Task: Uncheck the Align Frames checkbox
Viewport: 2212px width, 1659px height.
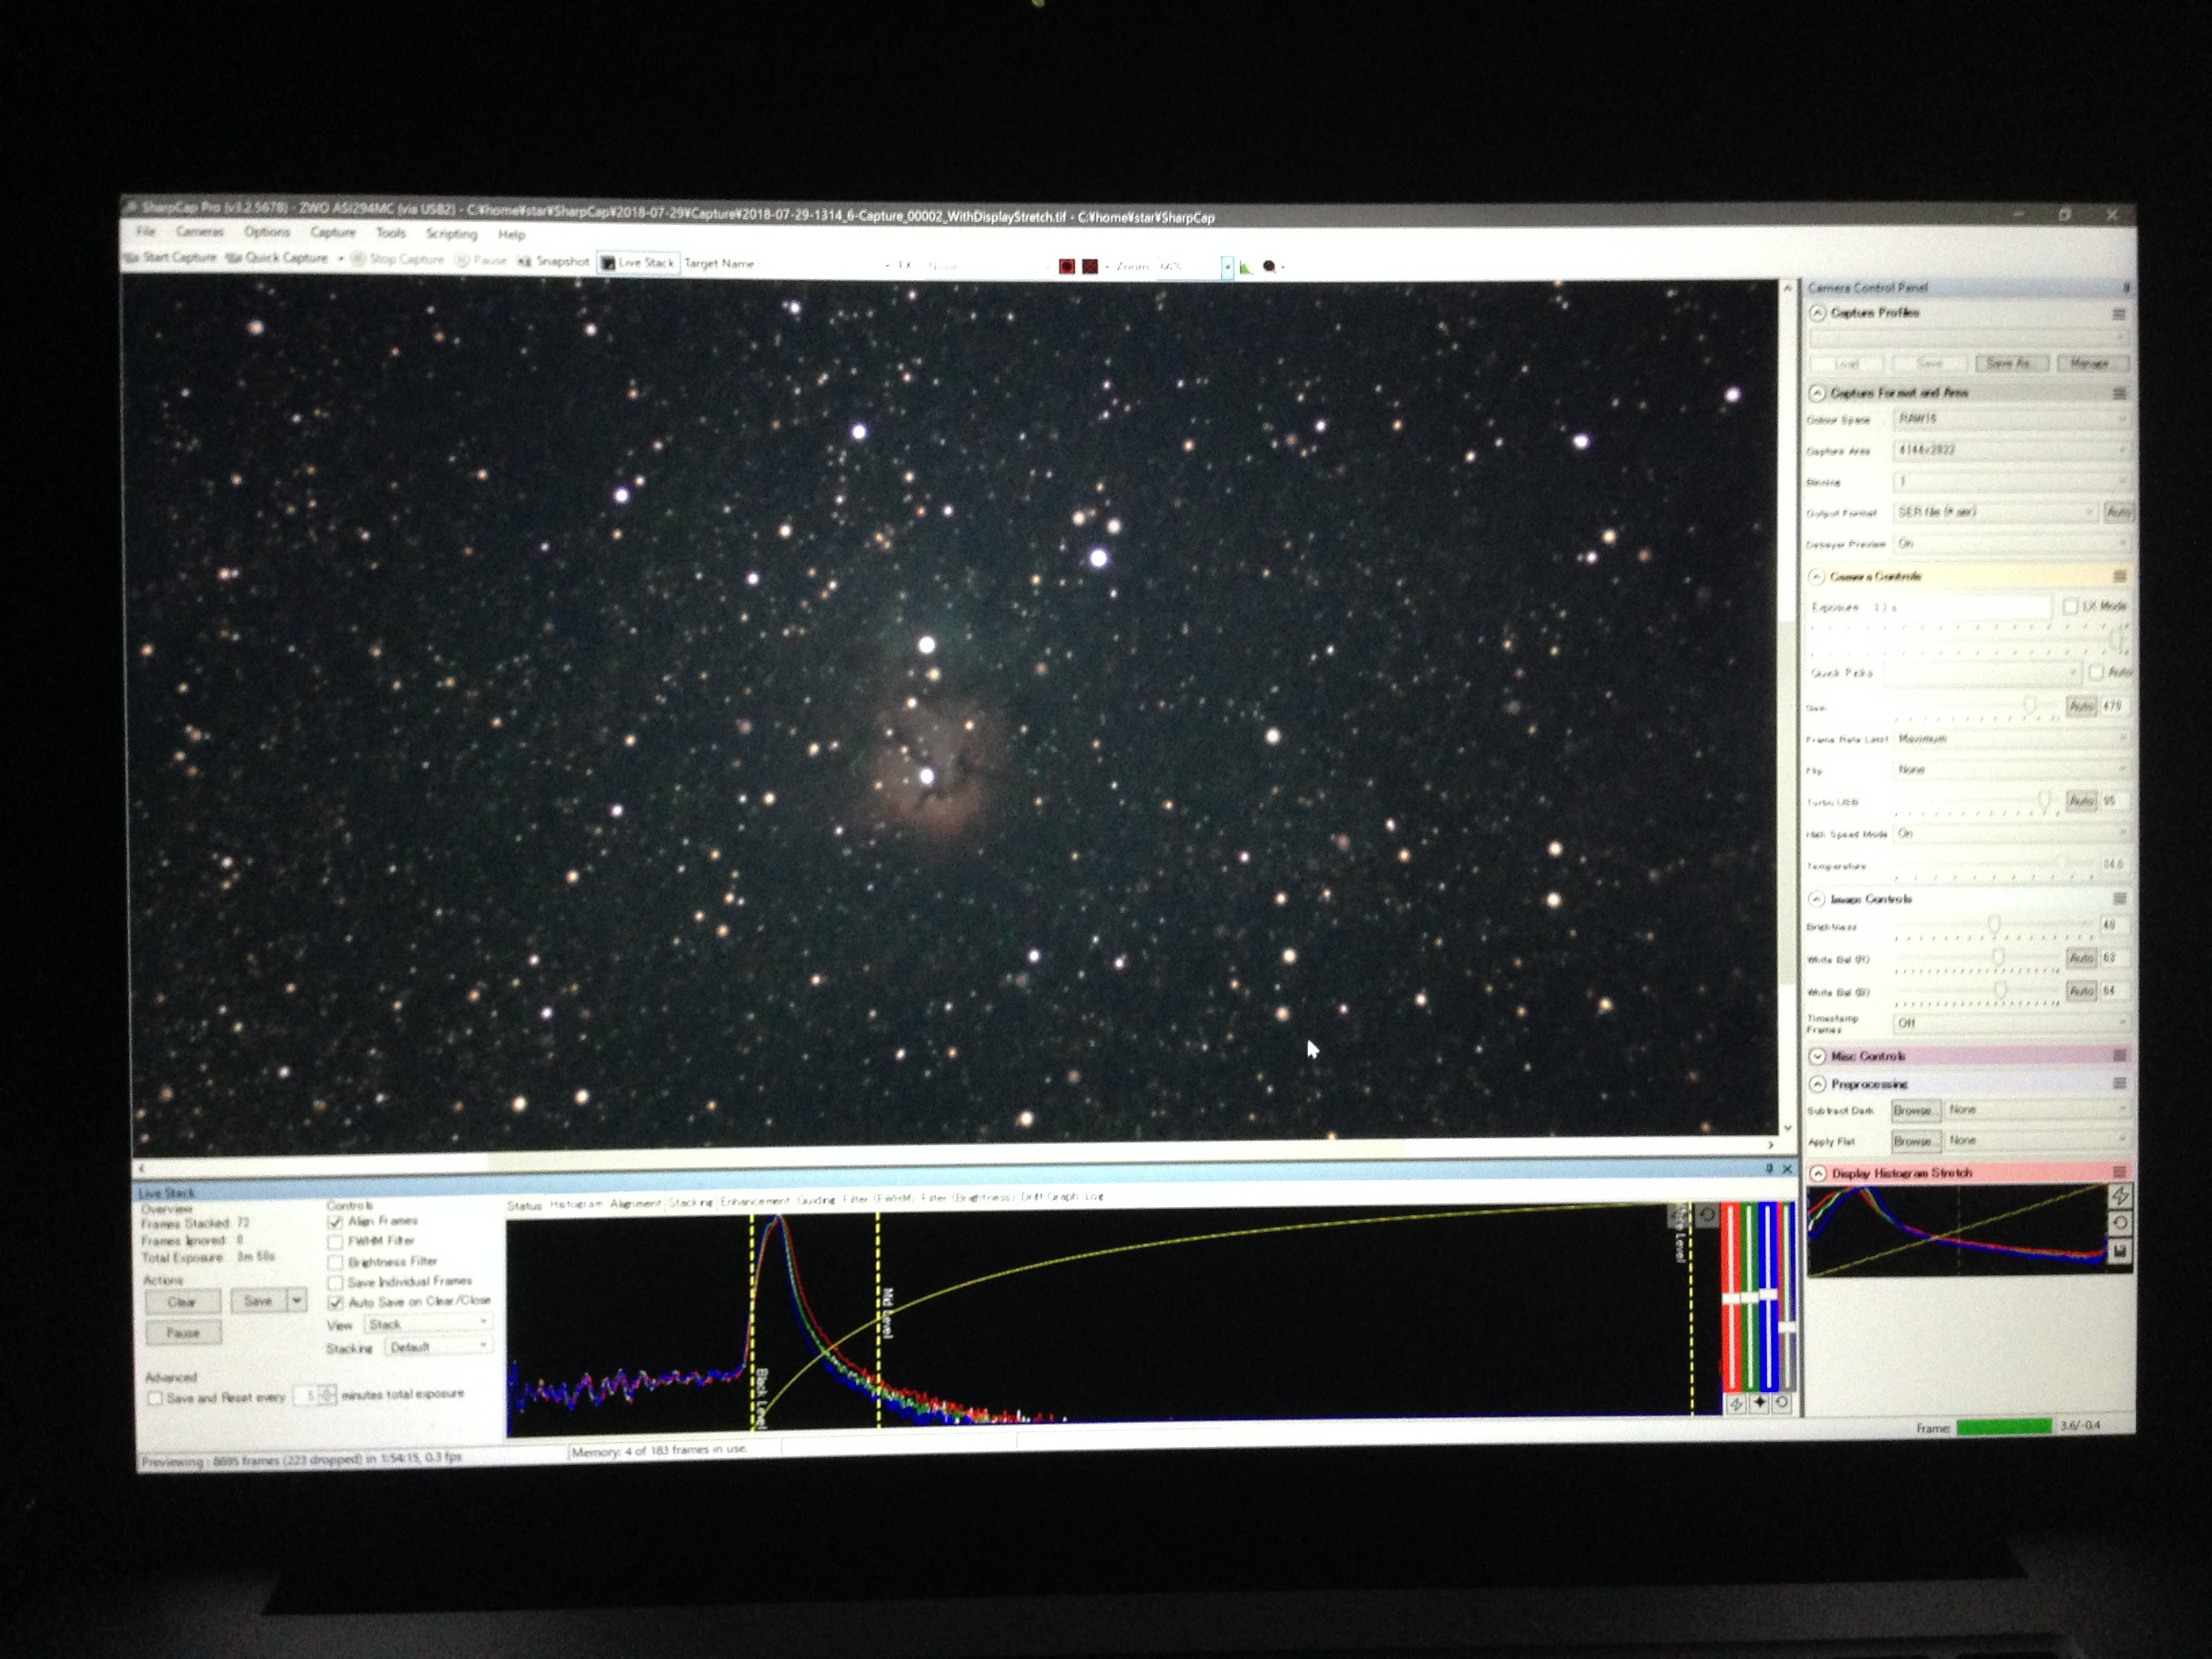Action: click(x=335, y=1222)
